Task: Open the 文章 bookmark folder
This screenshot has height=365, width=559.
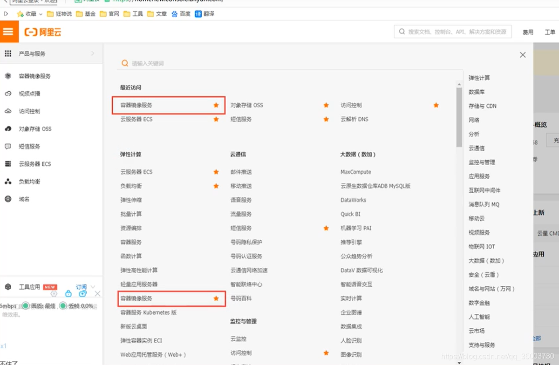Action: [157, 14]
